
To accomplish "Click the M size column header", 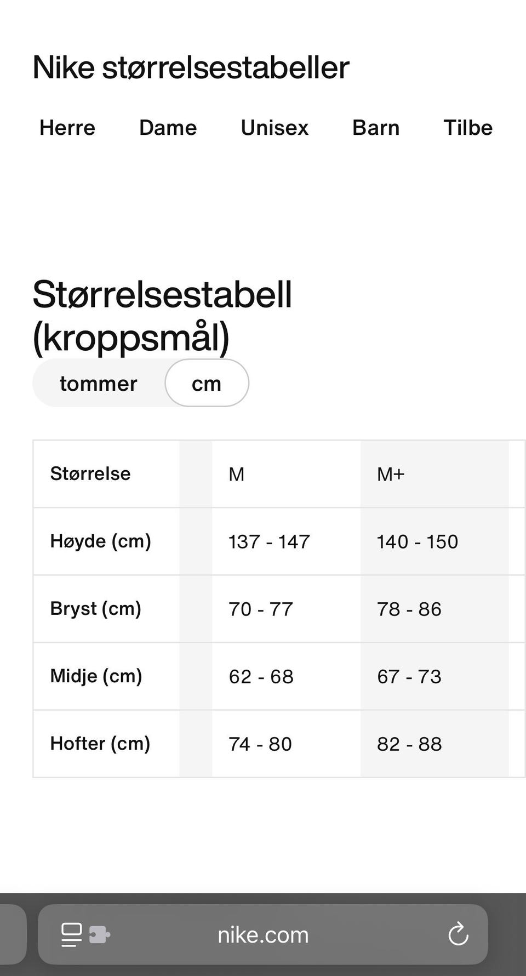I will coord(237,474).
